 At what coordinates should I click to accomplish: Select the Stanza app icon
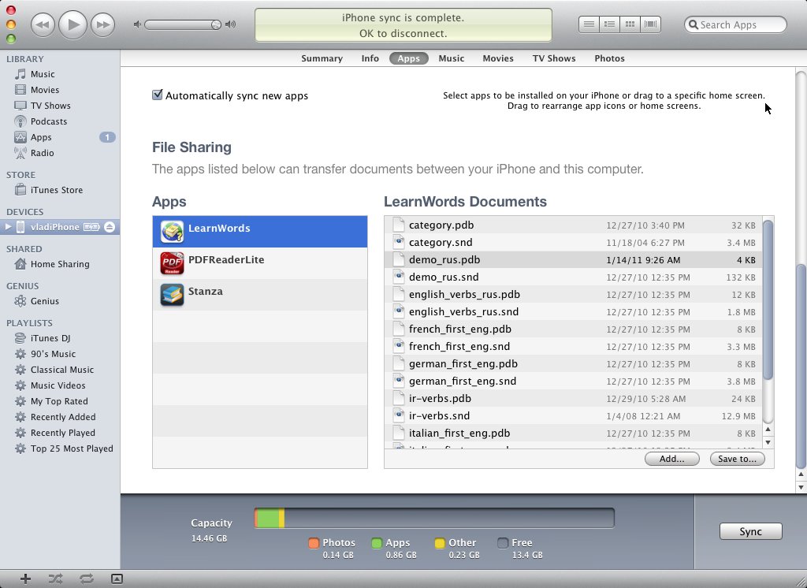click(x=172, y=295)
